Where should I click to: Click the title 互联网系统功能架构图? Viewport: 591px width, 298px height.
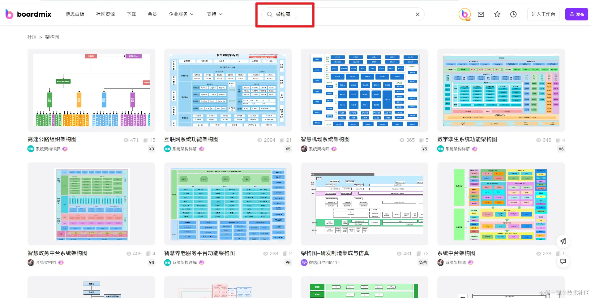(191, 140)
